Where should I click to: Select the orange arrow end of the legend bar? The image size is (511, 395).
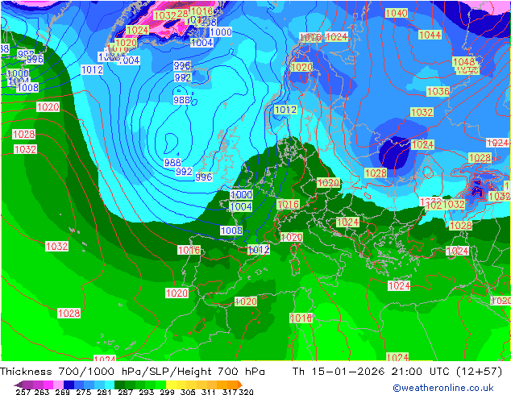239,385
